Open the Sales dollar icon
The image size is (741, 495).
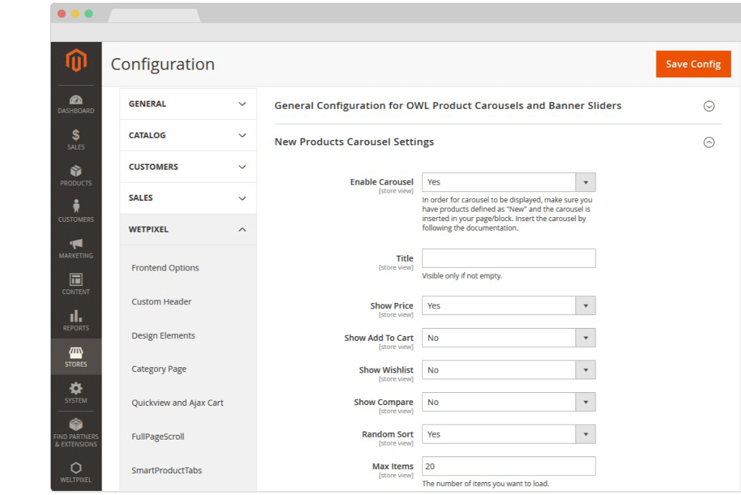[76, 136]
